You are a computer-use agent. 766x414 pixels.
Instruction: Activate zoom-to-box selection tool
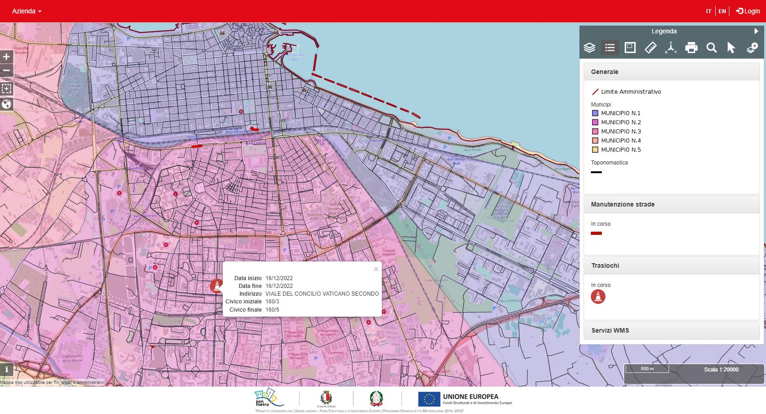[6, 88]
